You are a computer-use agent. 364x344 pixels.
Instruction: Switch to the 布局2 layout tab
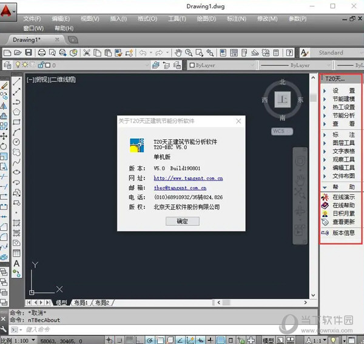(x=102, y=303)
